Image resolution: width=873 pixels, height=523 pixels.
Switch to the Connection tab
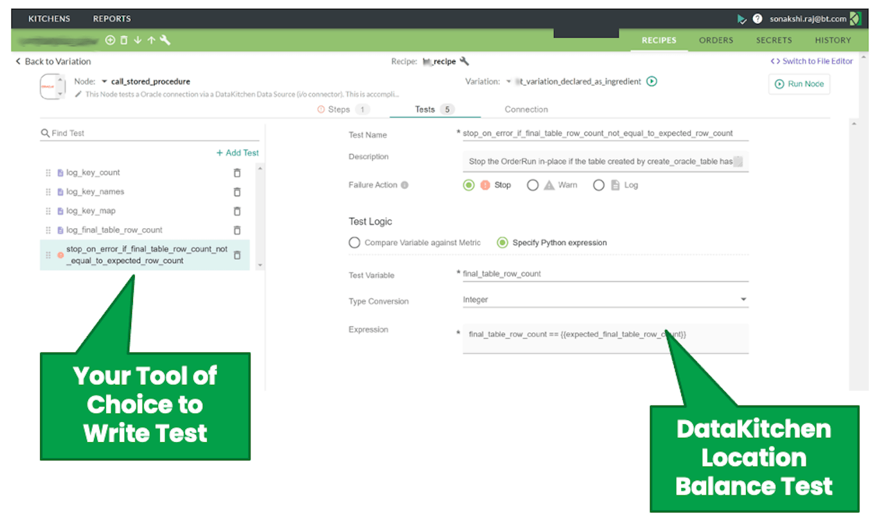[x=526, y=110]
